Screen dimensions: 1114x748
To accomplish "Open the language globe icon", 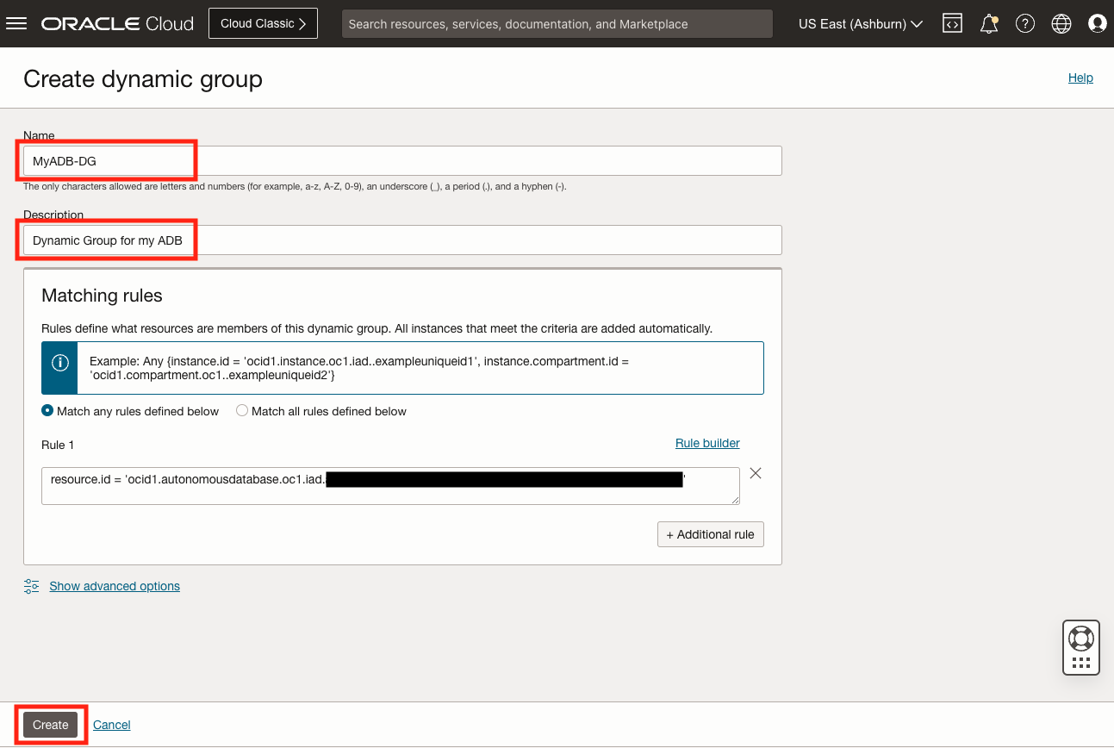I will [x=1061, y=23].
